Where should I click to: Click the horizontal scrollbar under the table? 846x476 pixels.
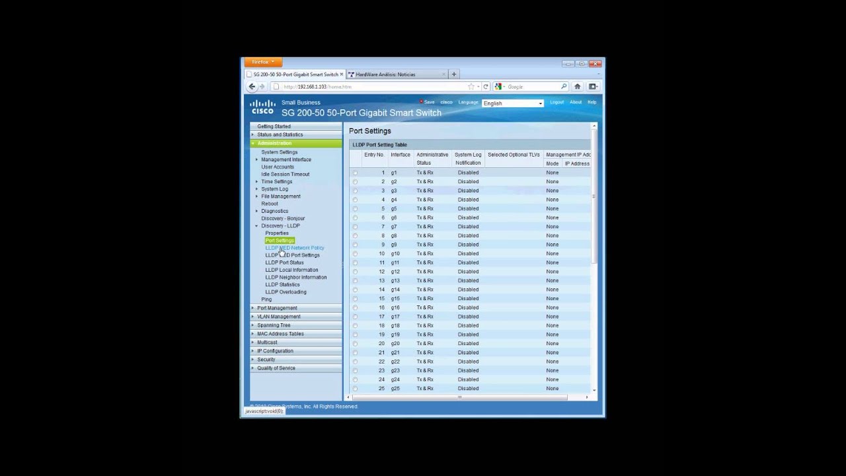click(459, 397)
